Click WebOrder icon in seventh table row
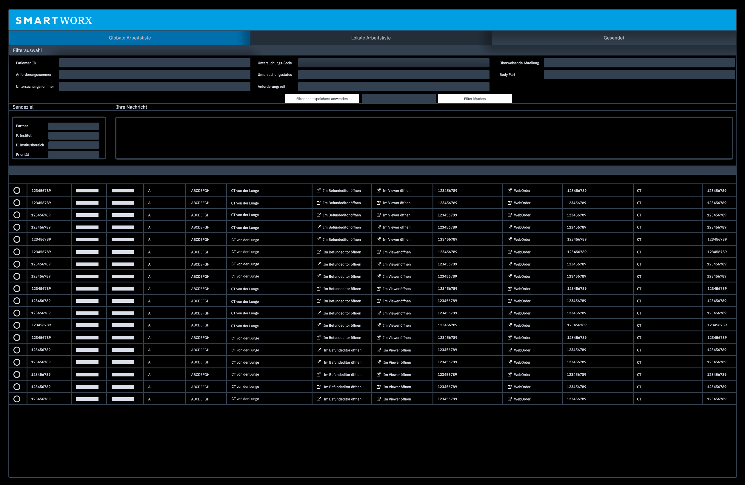745x485 pixels. coord(510,264)
